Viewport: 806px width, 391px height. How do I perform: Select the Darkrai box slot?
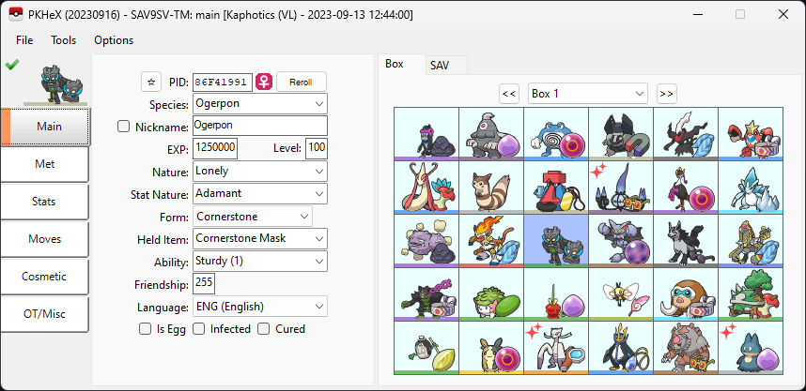coord(686,134)
